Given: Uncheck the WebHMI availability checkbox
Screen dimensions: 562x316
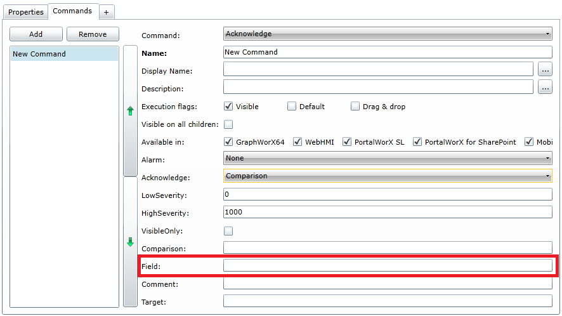Looking at the screenshot, I should click(297, 142).
